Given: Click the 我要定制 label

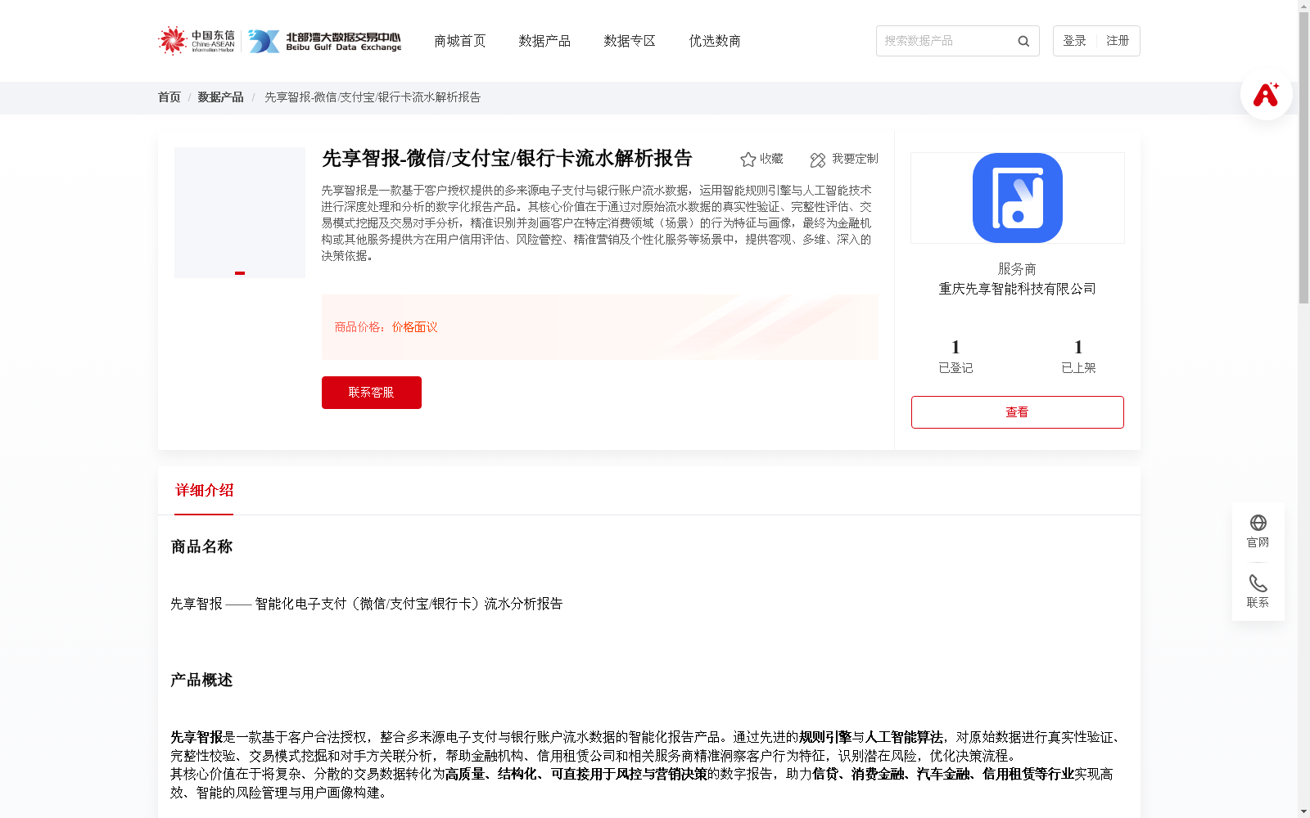Looking at the screenshot, I should point(855,159).
